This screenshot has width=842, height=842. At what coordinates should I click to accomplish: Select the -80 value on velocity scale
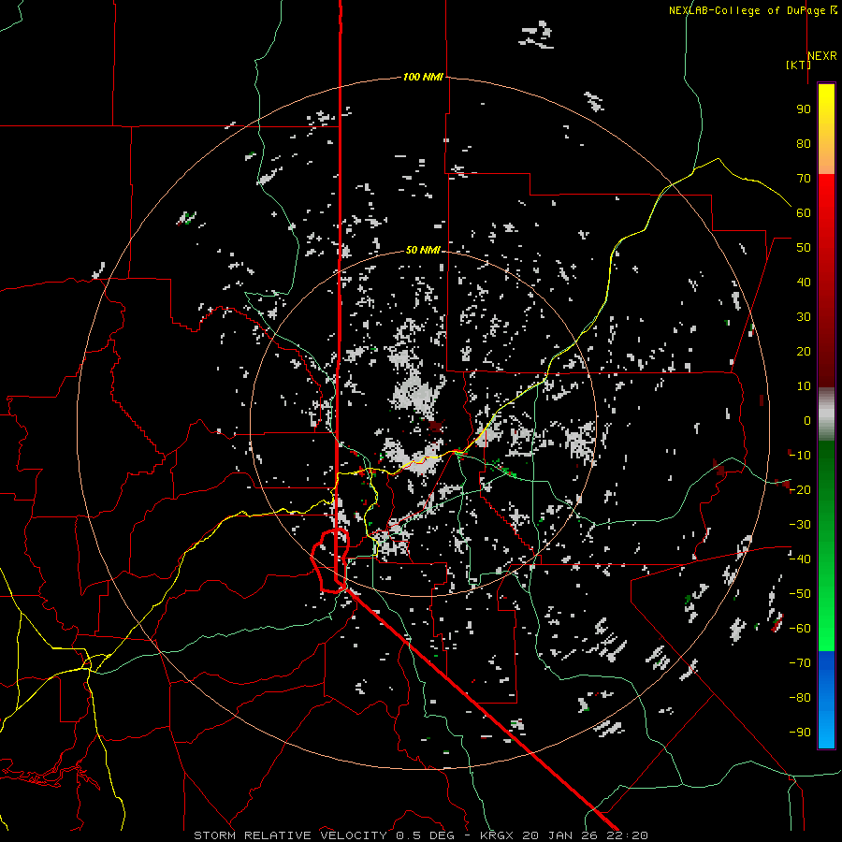[x=800, y=698]
